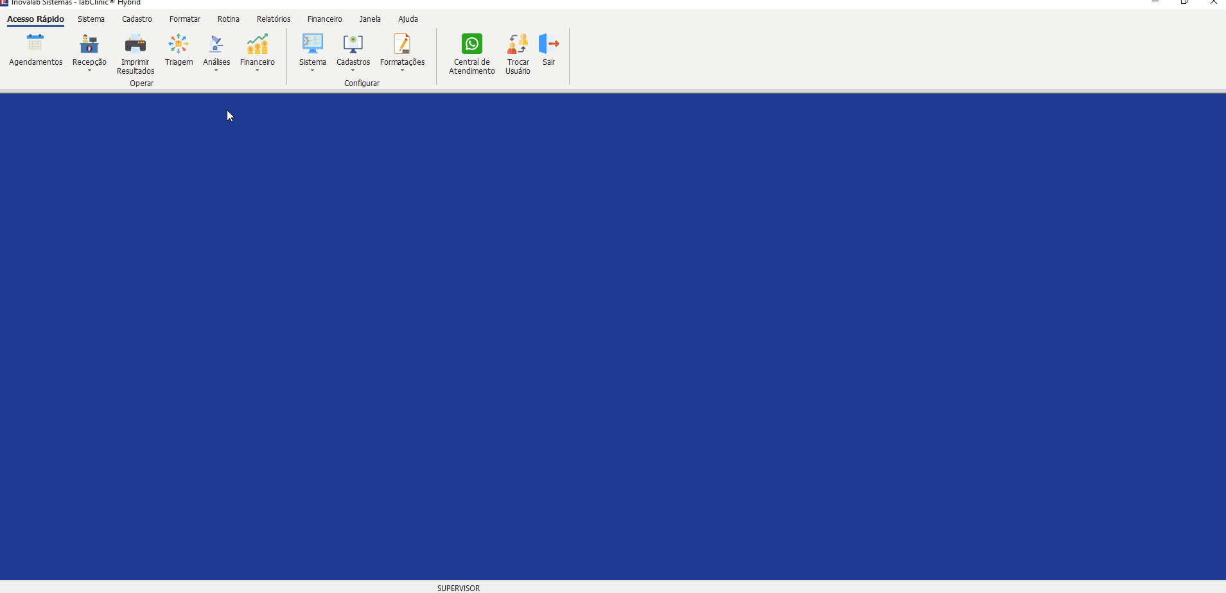Open the Ajuda menu
This screenshot has height=593, width=1226.
coord(408,19)
